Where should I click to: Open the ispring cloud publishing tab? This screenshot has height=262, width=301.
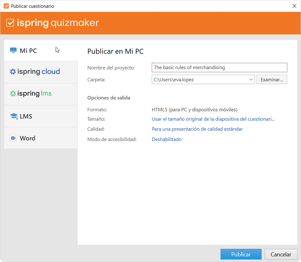39,72
